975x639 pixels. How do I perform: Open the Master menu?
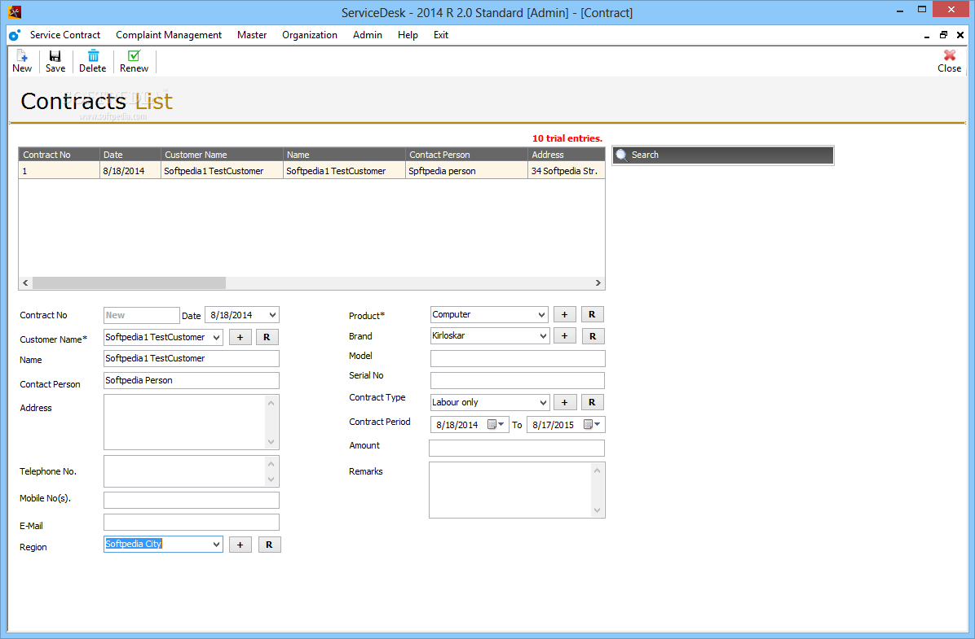pyautogui.click(x=252, y=35)
